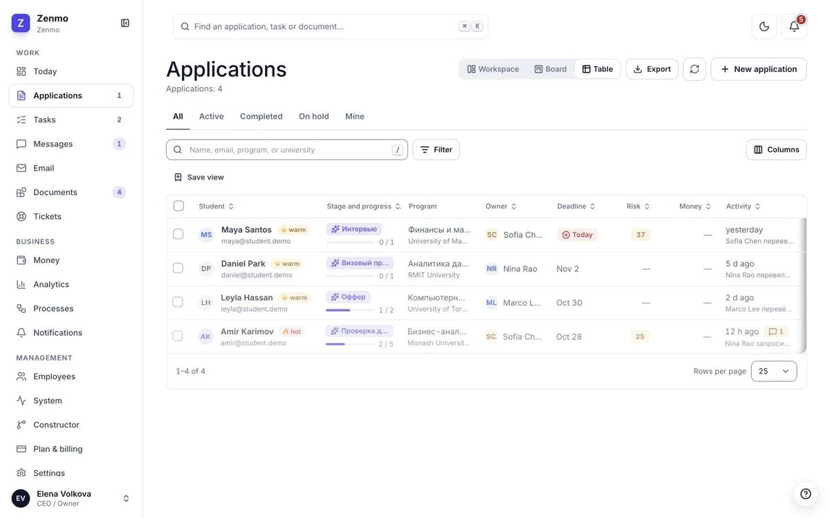Focus the global search field
This screenshot has width=830, height=518.
tap(331, 26)
